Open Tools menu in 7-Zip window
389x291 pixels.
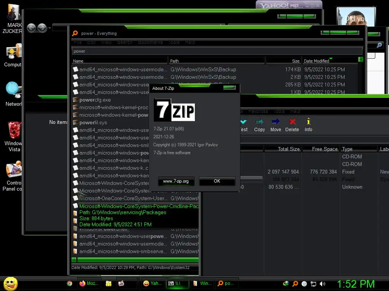point(279,111)
